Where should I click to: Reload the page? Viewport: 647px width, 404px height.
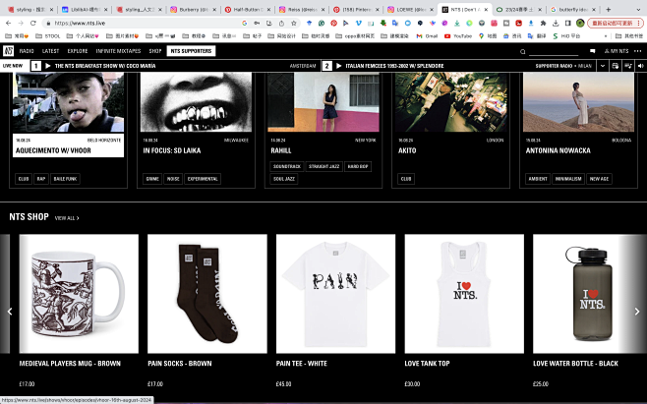[33, 24]
